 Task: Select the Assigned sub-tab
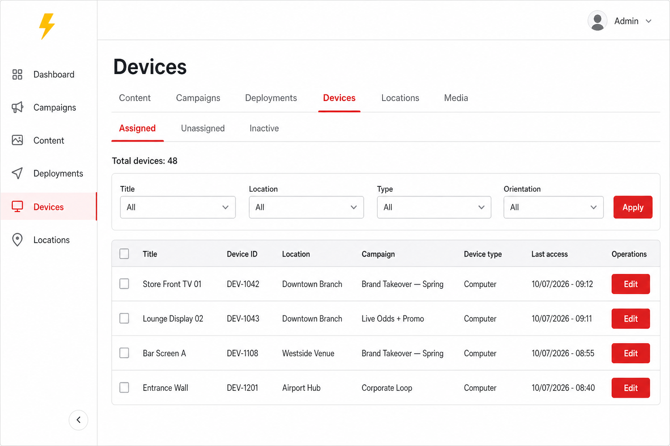click(137, 128)
